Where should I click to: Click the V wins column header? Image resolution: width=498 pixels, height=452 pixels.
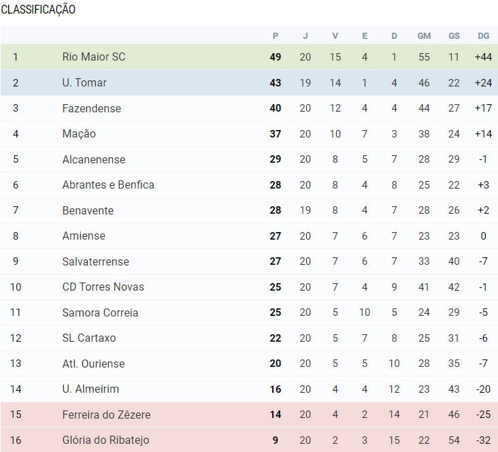tap(335, 36)
